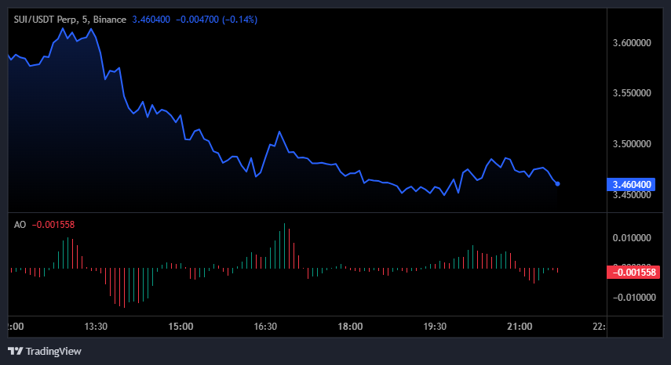Click the -0.14% price change in header
Screen dimensions: 671x365
236,19
